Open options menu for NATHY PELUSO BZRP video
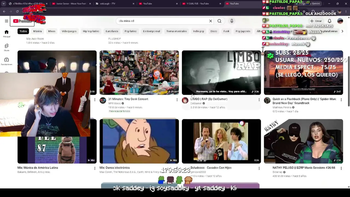Image resolution: width=350 pixels, height=197 pixels. click(x=341, y=168)
